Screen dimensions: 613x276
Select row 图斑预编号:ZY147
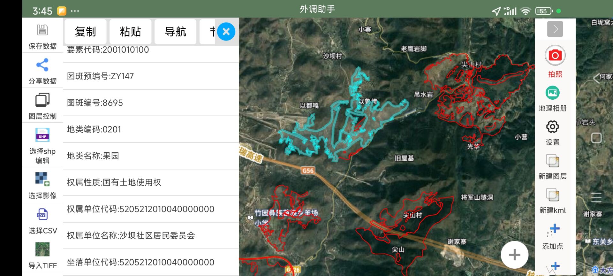[151, 76]
